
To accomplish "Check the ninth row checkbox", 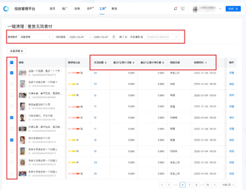I will [12, 163].
